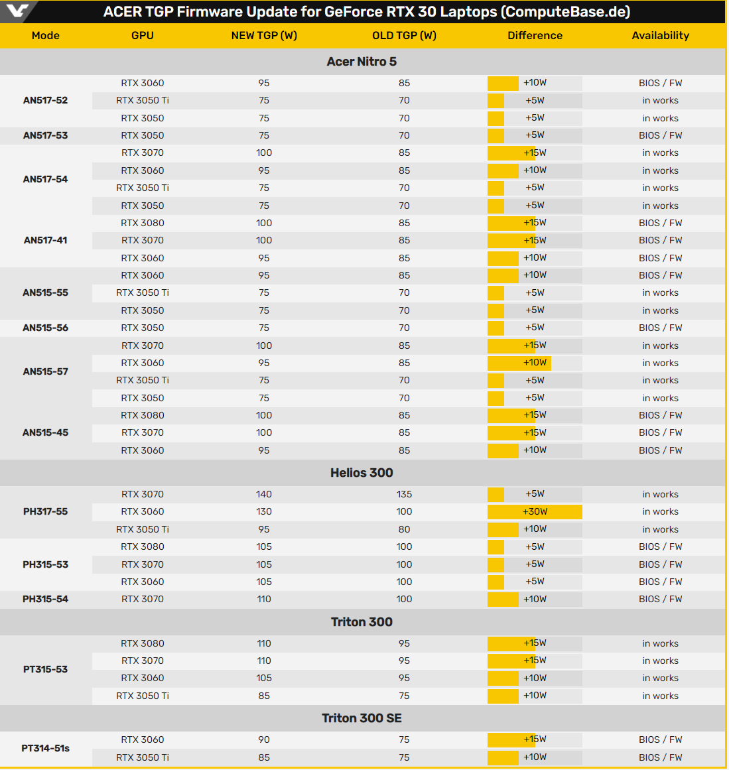Click BIOS / FW availability for AN517-53
This screenshot has height=770, width=729.
[660, 135]
